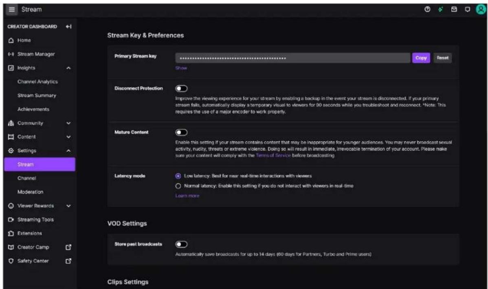Click the Home house icon
The image size is (488, 289).
coord(11,40)
